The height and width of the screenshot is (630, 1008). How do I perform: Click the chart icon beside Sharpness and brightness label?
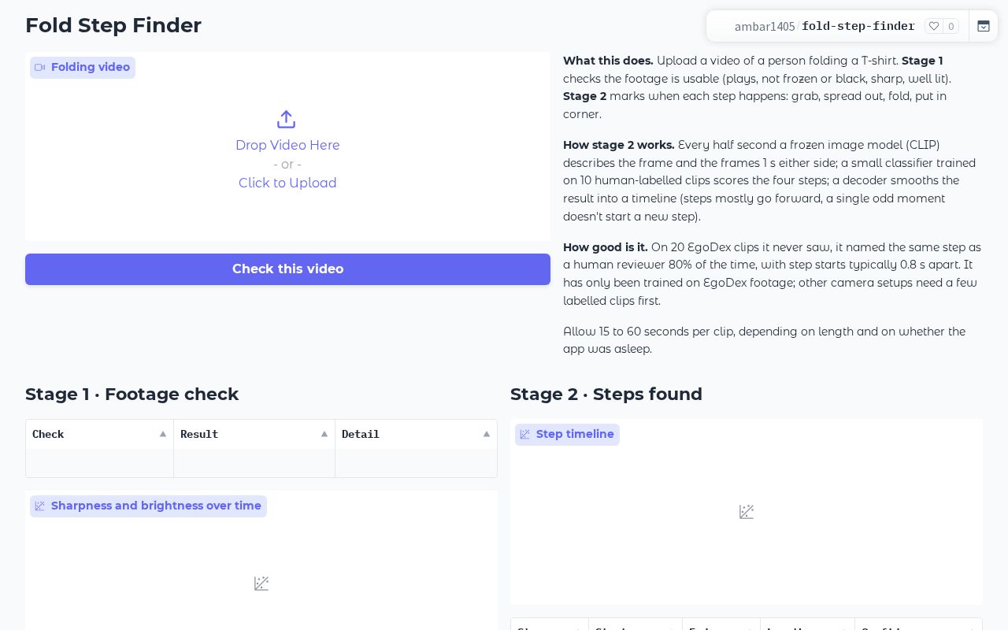click(40, 506)
